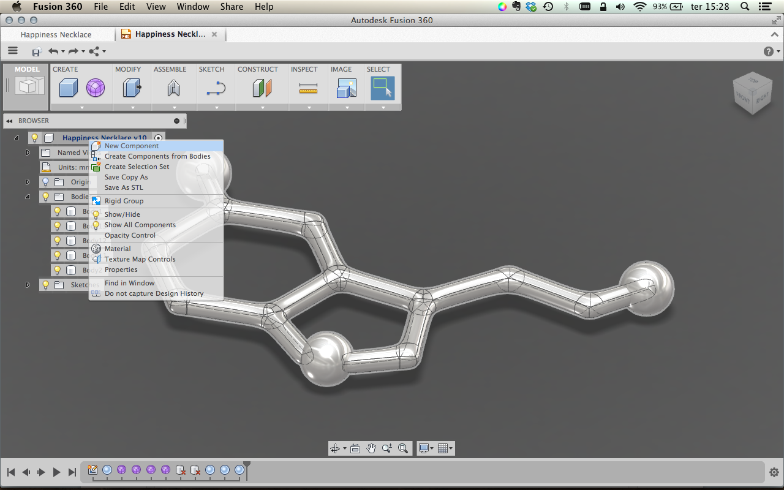Select the purple Create Form sphere icon

coord(96,89)
